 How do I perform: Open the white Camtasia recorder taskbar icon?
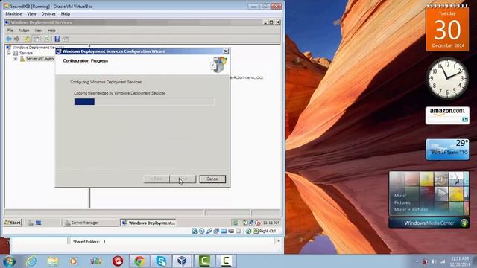tap(226, 261)
